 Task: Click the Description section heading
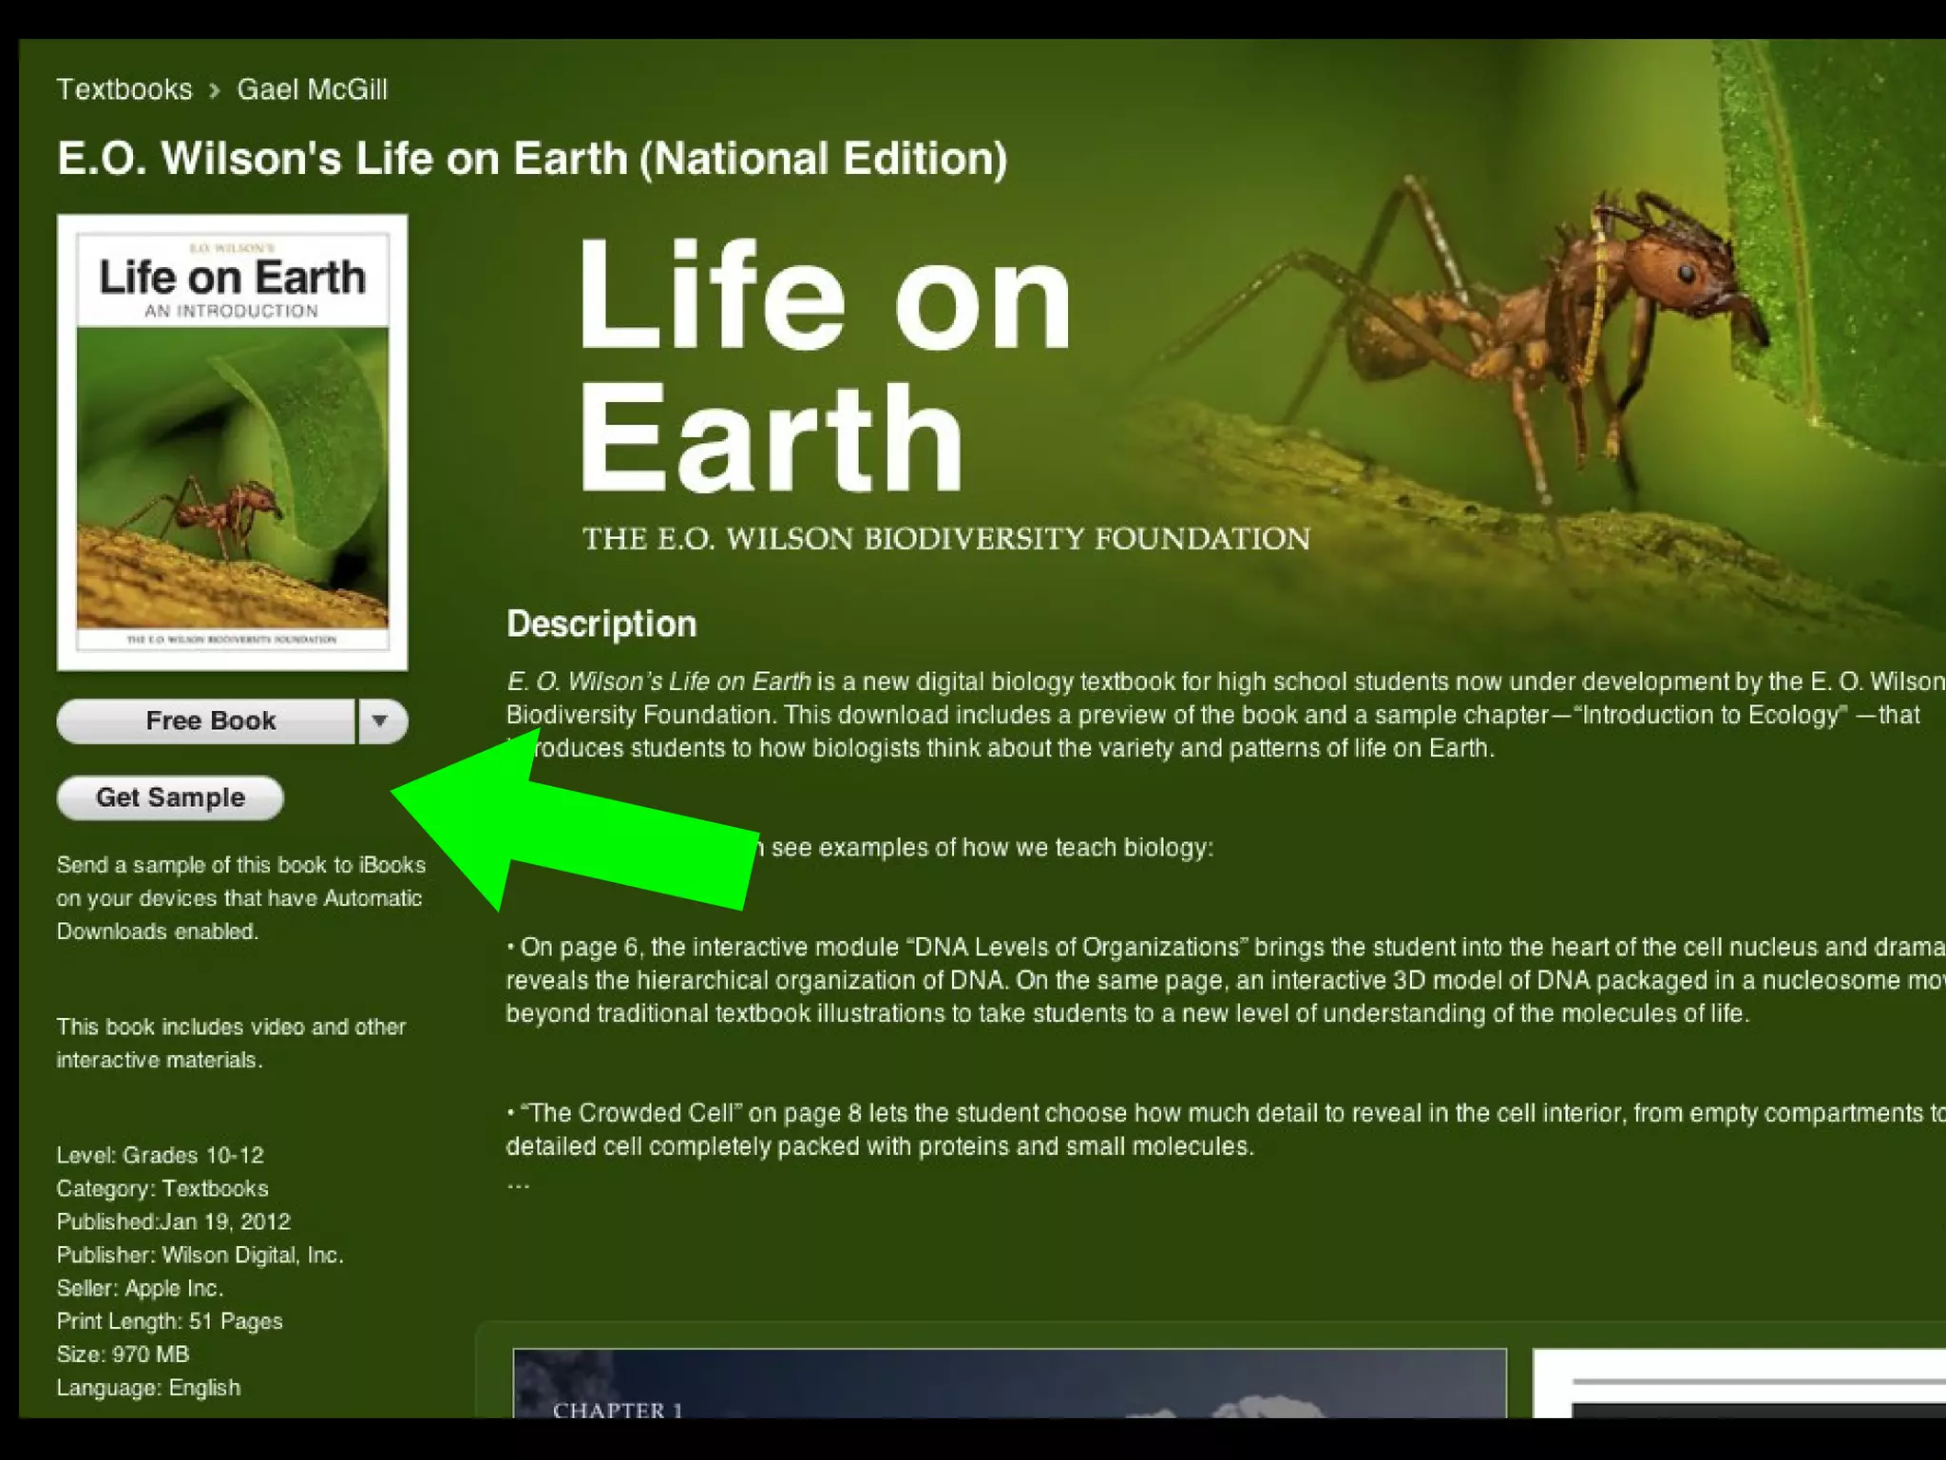click(601, 624)
